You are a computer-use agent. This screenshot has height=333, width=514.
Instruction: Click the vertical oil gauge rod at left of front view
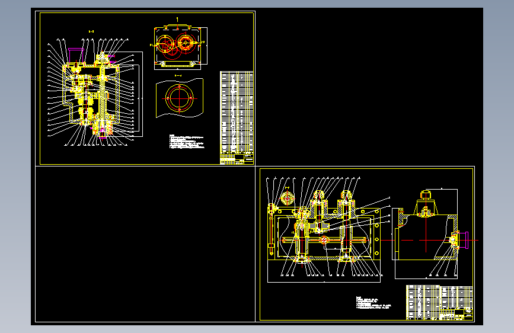(271, 229)
